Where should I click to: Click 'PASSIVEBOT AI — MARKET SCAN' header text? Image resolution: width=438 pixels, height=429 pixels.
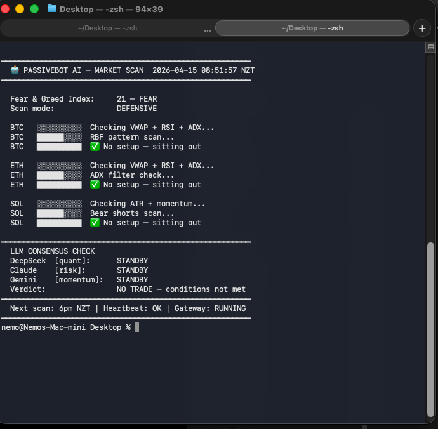[x=84, y=70]
